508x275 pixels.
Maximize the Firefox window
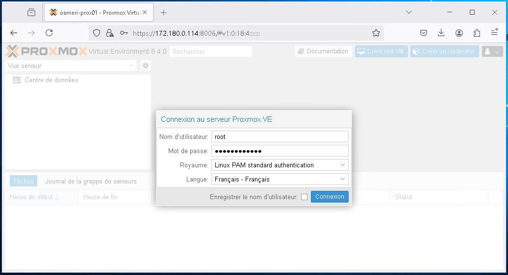pyautogui.click(x=472, y=12)
